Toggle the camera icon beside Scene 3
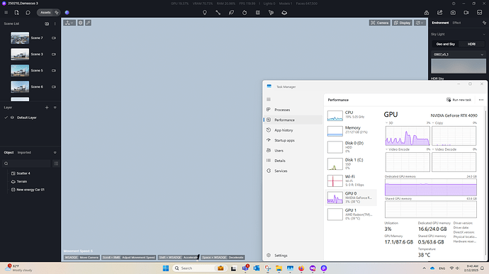This screenshot has width=489, height=274. tap(54, 55)
